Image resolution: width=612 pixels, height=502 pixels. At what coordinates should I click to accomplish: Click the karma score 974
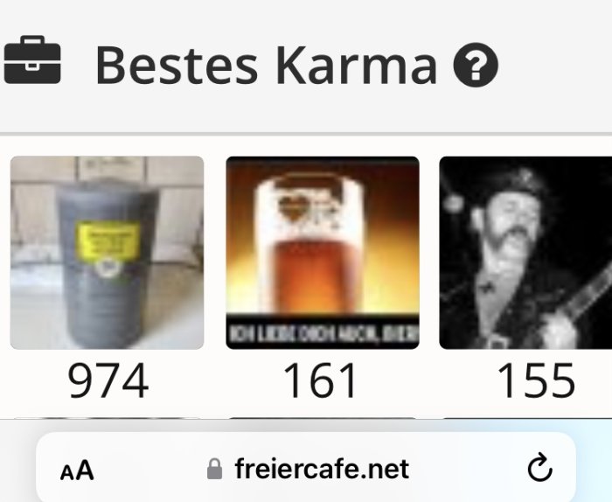click(108, 380)
